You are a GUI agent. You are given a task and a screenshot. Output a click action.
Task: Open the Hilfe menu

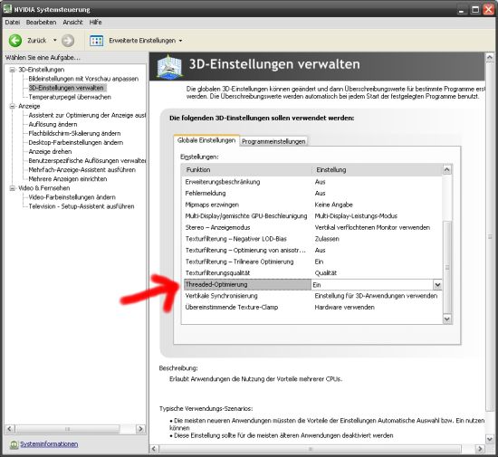click(95, 23)
